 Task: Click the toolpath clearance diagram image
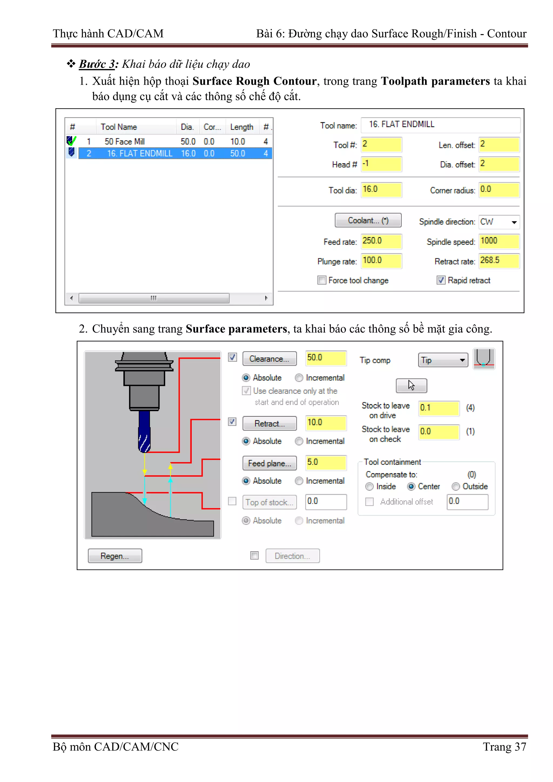click(153, 445)
